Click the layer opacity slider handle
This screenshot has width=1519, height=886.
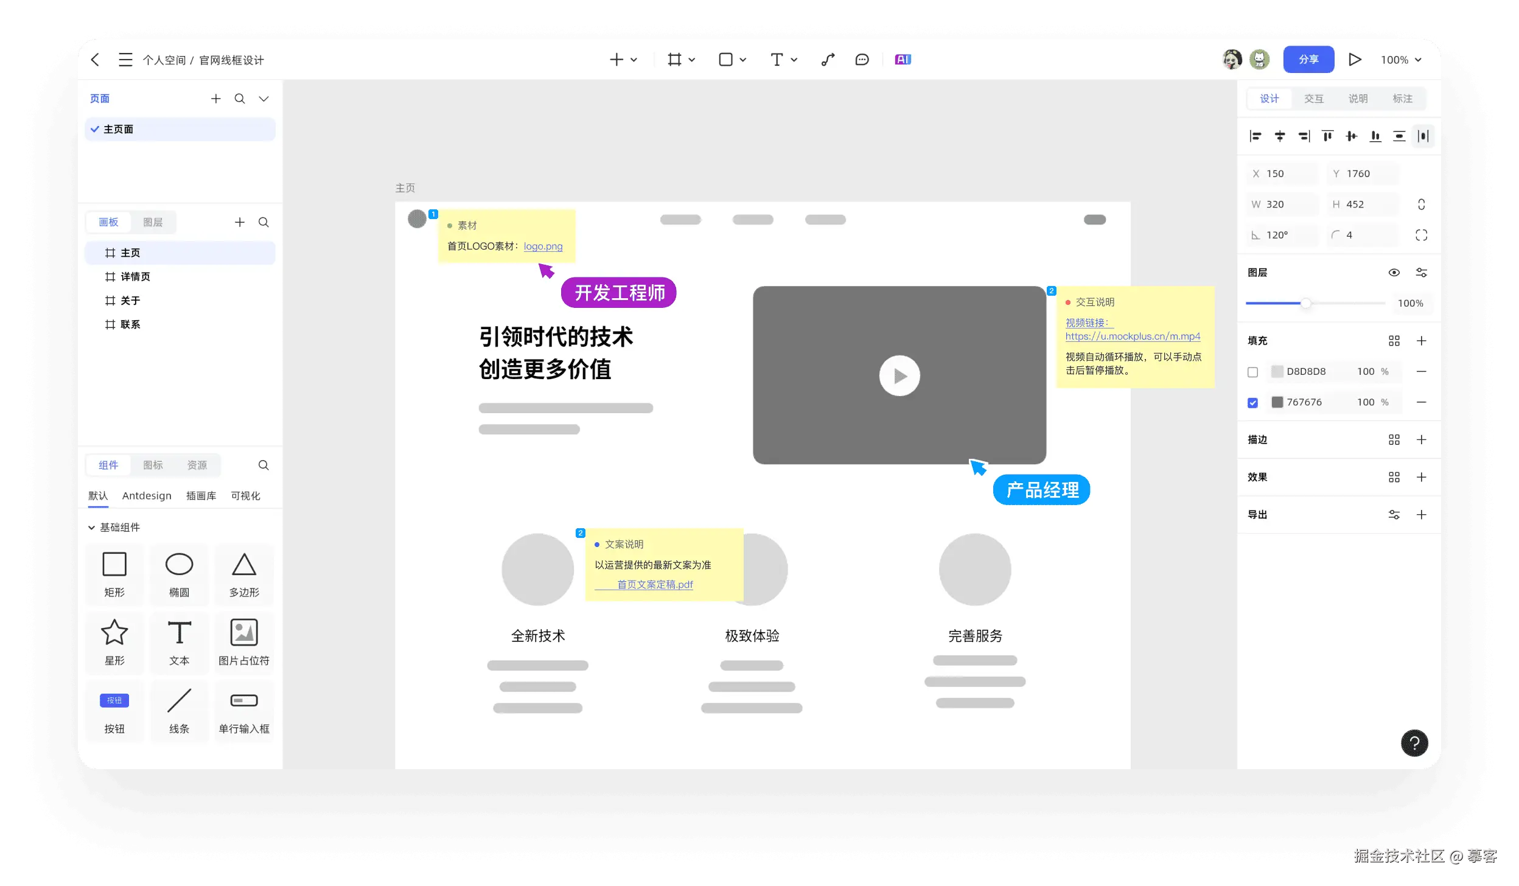tap(1306, 303)
